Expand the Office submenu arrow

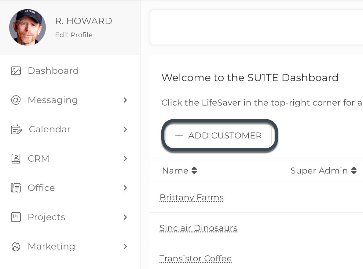point(125,188)
